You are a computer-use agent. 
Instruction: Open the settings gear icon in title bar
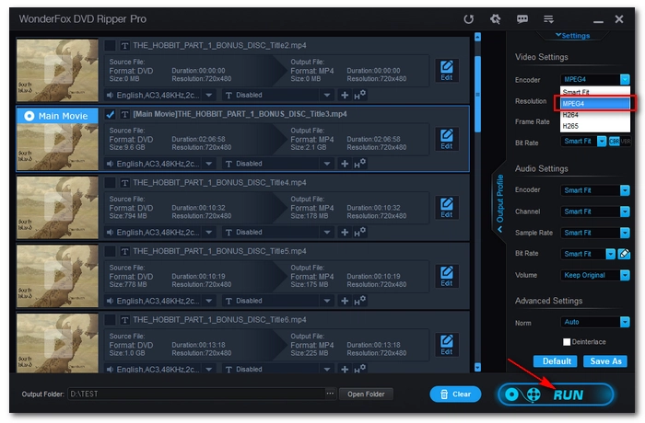coord(496,19)
